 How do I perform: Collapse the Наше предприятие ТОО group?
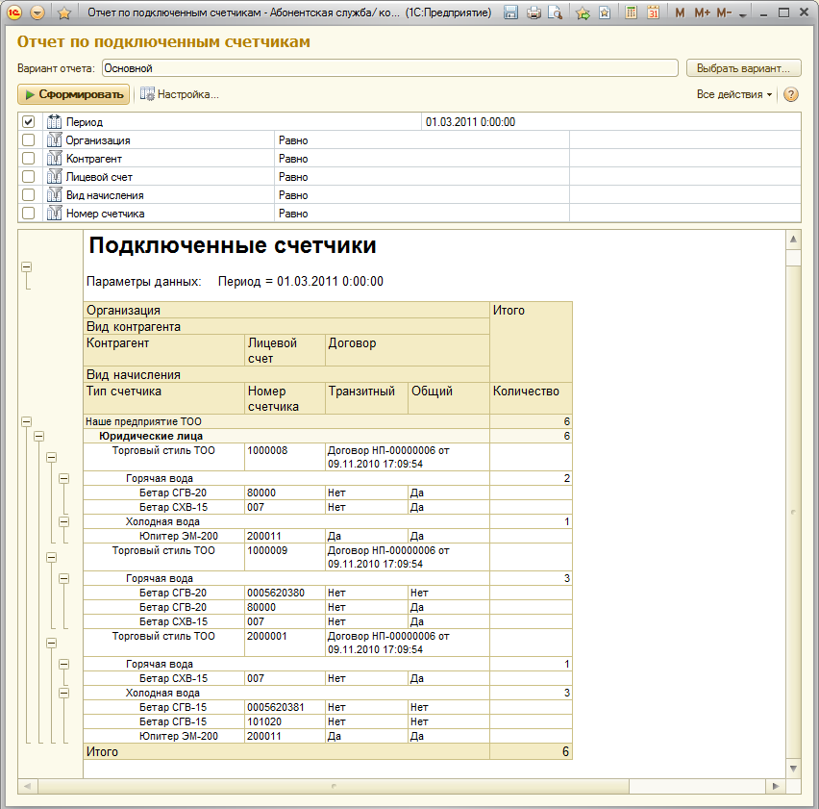point(26,421)
